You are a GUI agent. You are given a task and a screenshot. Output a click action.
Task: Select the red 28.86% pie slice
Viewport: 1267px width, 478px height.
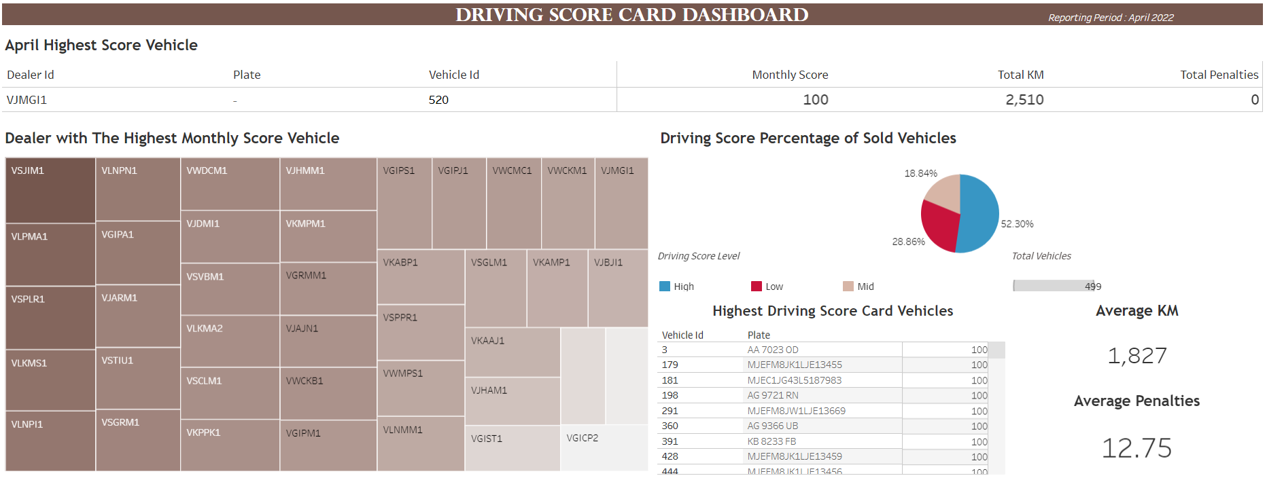click(x=939, y=227)
